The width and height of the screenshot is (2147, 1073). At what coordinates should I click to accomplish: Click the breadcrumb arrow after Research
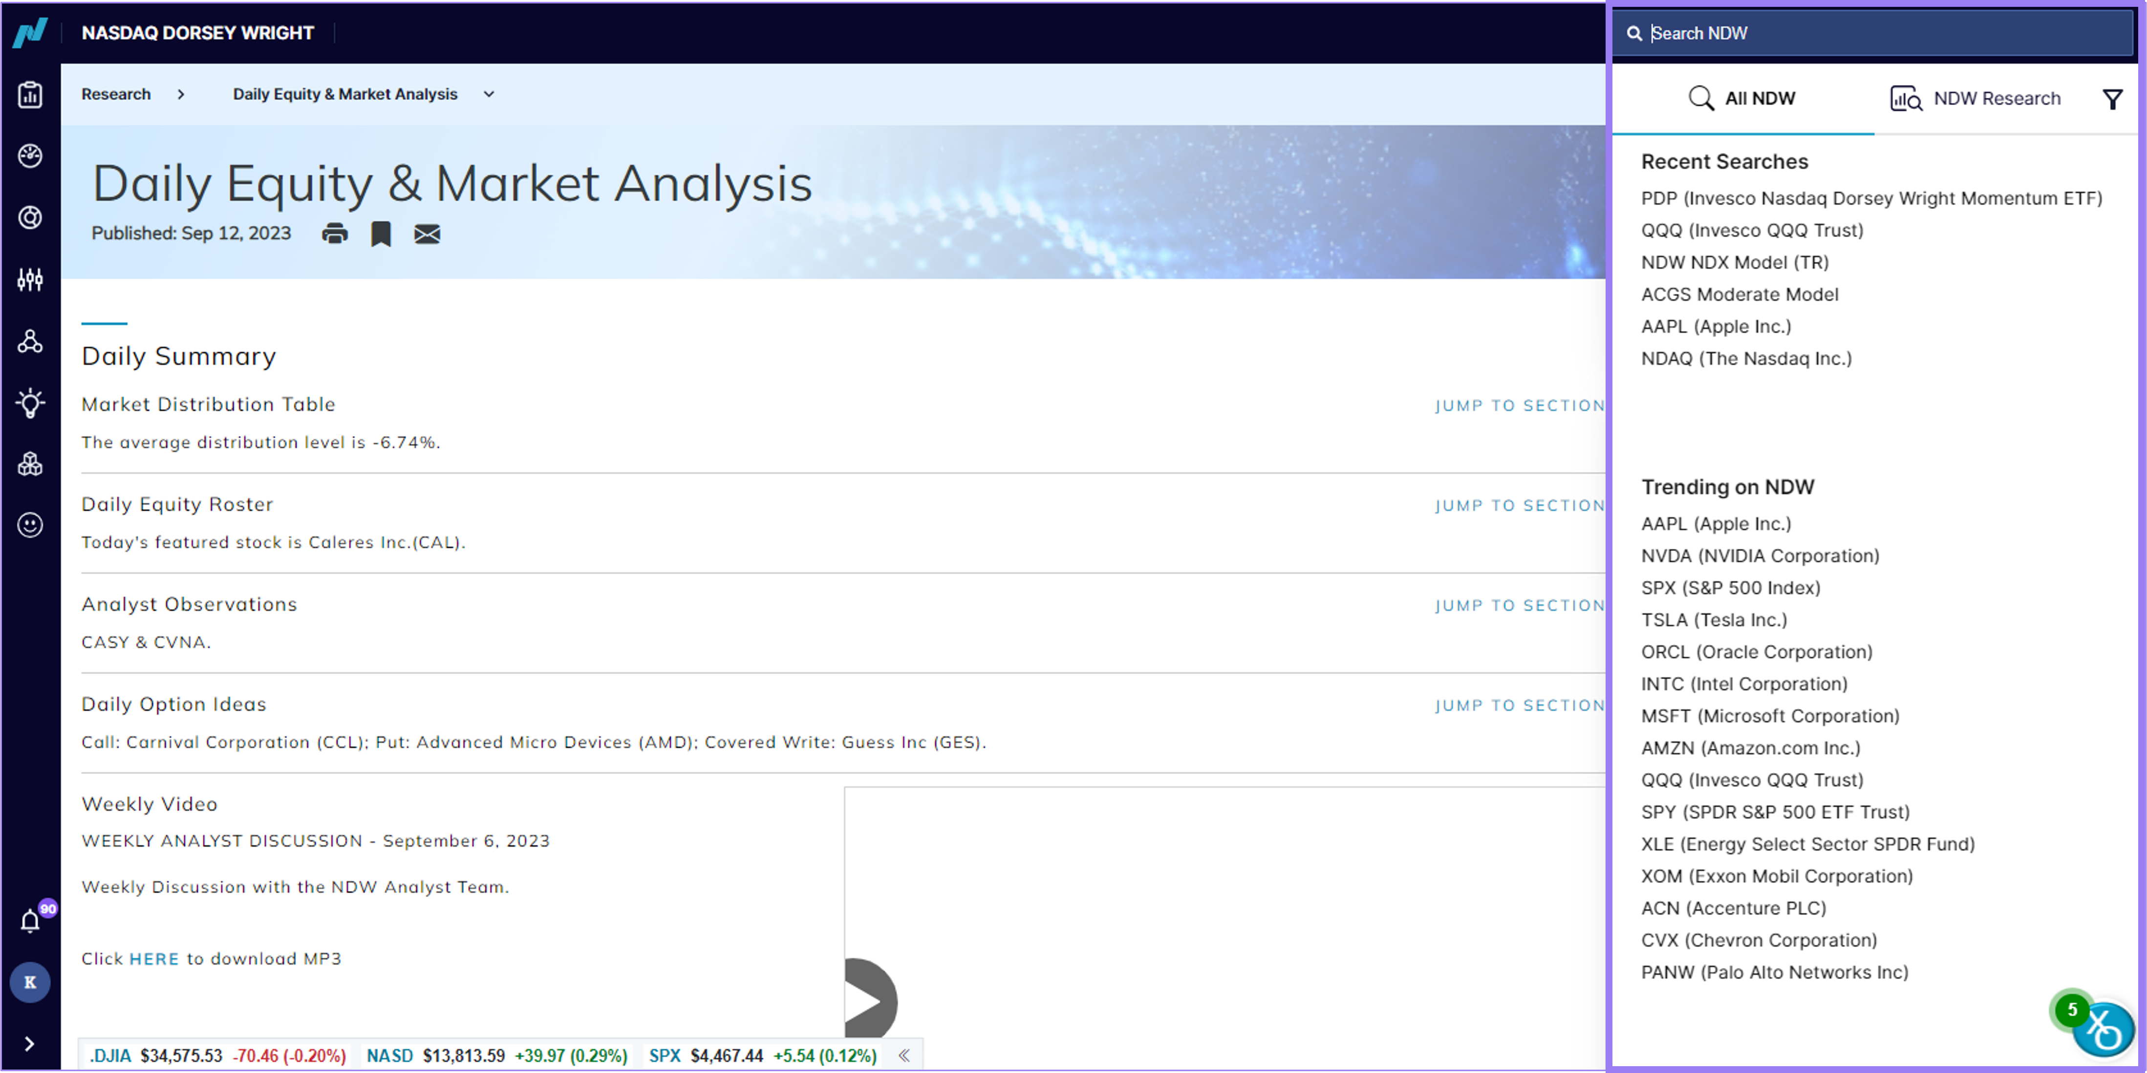(181, 94)
